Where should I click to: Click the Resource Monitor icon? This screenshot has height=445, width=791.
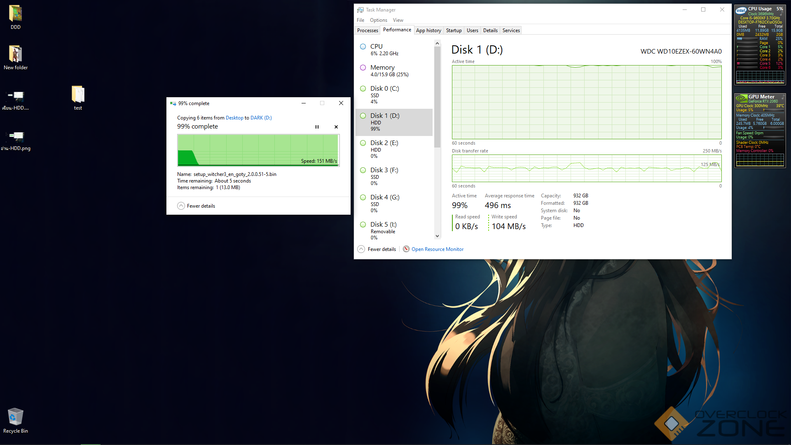(406, 249)
